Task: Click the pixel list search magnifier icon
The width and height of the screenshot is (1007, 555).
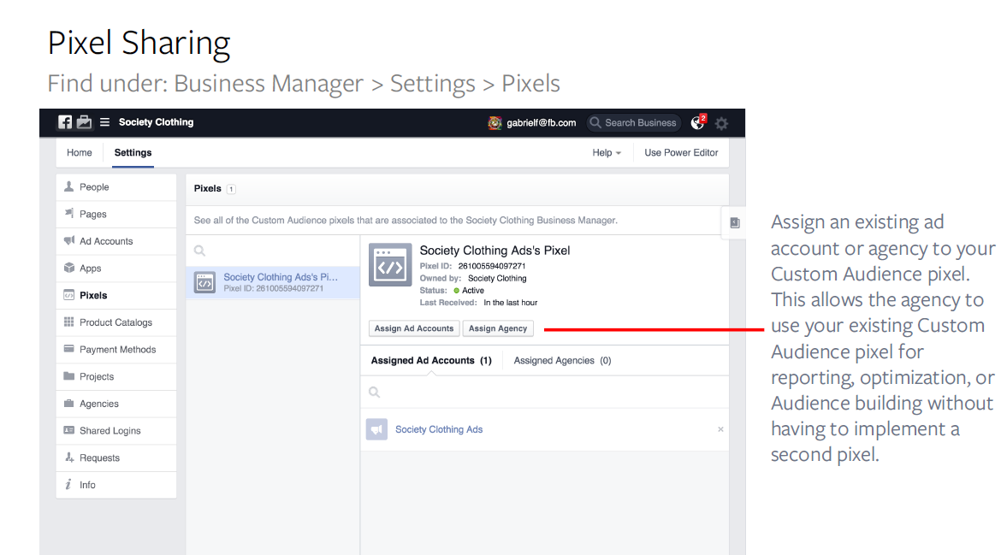Action: (199, 251)
